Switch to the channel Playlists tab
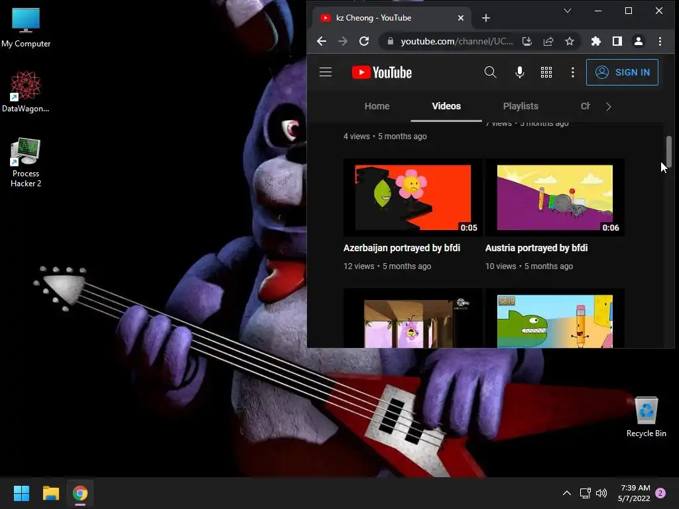The width and height of the screenshot is (679, 509). coord(521,106)
